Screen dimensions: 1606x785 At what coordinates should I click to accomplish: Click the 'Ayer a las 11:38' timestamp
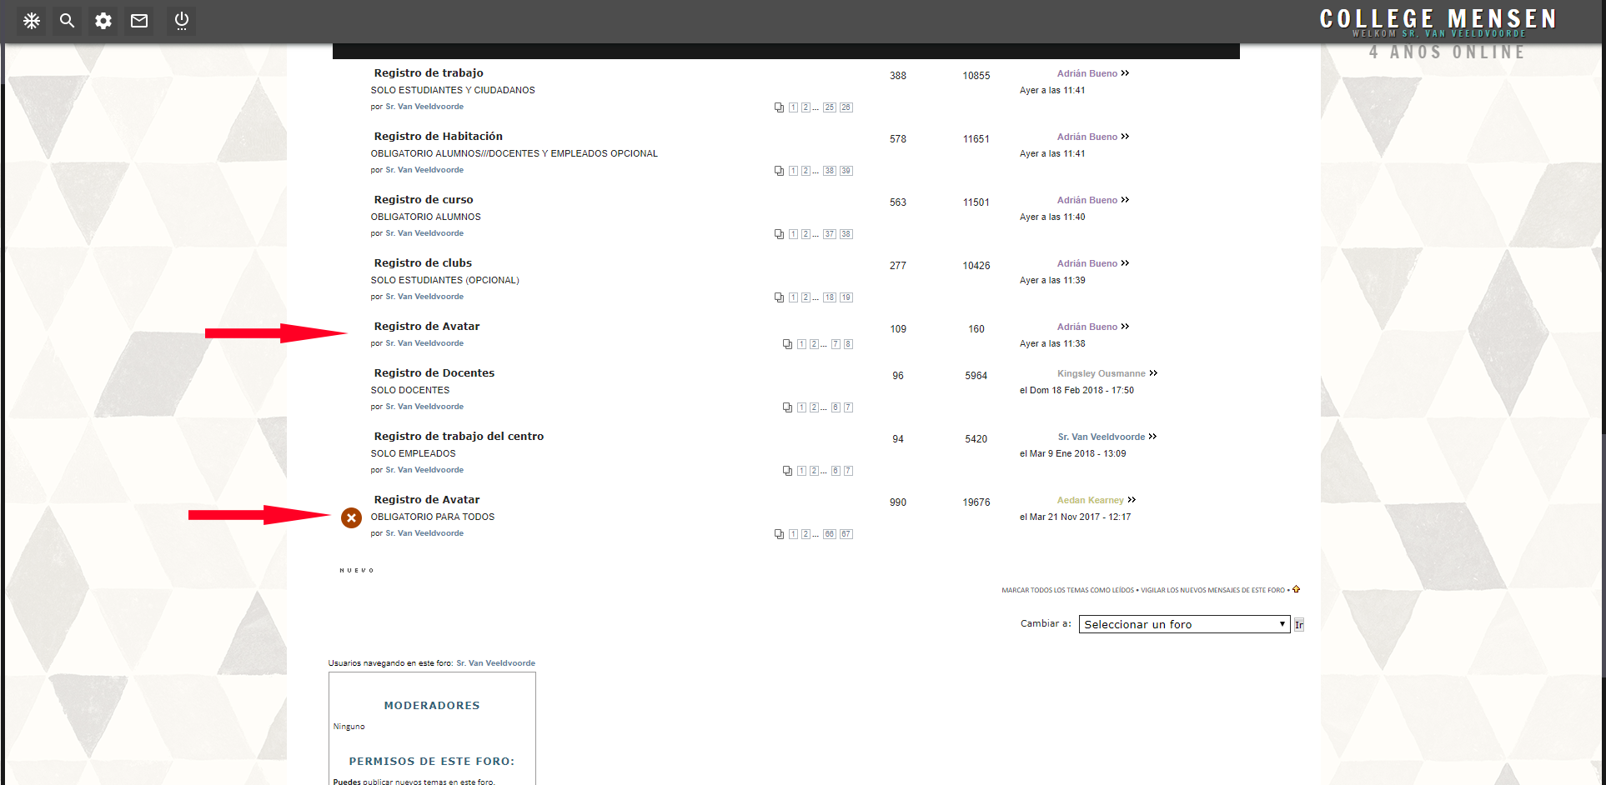[x=1052, y=343]
